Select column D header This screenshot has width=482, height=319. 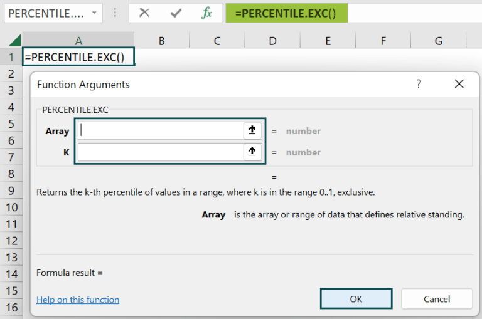(x=272, y=40)
